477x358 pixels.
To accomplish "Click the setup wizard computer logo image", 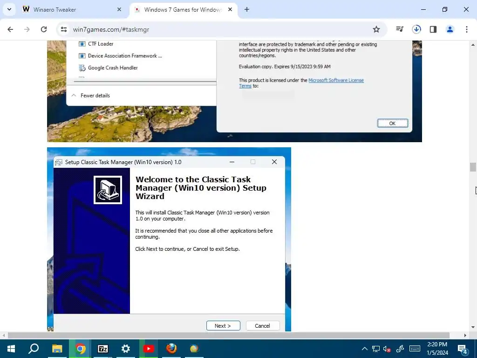I will [x=108, y=190].
